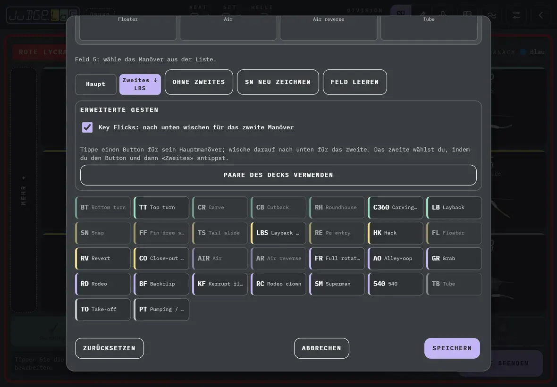557x387 pixels.
Task: Reset settings with ZURÜCKSETZEN
Action: tap(110, 348)
